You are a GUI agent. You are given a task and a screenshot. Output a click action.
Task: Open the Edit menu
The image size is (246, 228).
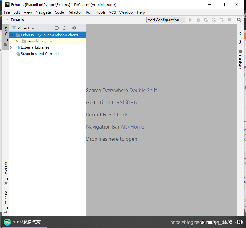coord(17,12)
